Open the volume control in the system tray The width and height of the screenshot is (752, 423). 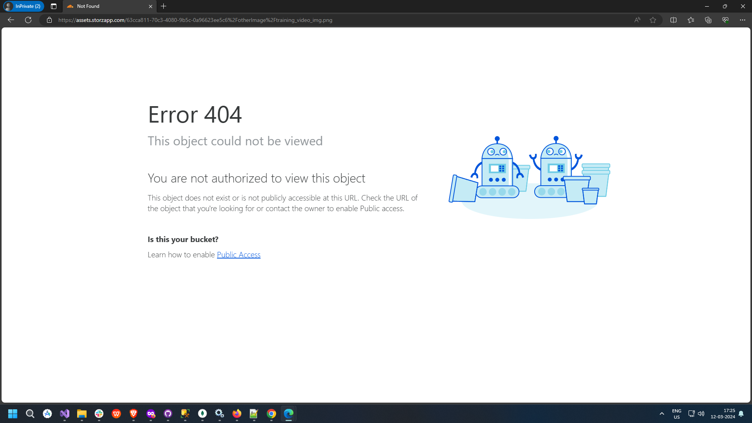point(701,414)
